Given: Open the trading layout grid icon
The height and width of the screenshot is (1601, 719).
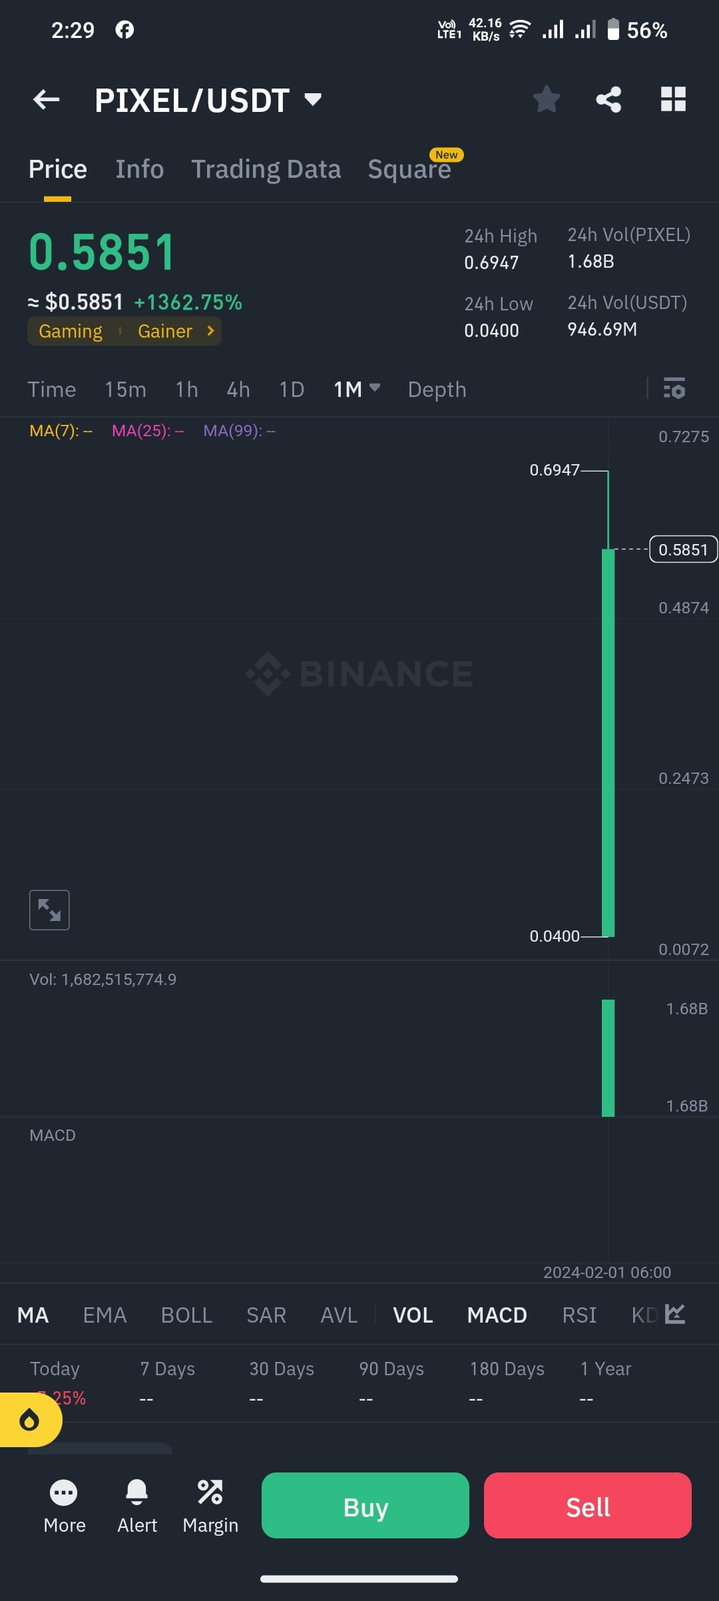Looking at the screenshot, I should (674, 99).
